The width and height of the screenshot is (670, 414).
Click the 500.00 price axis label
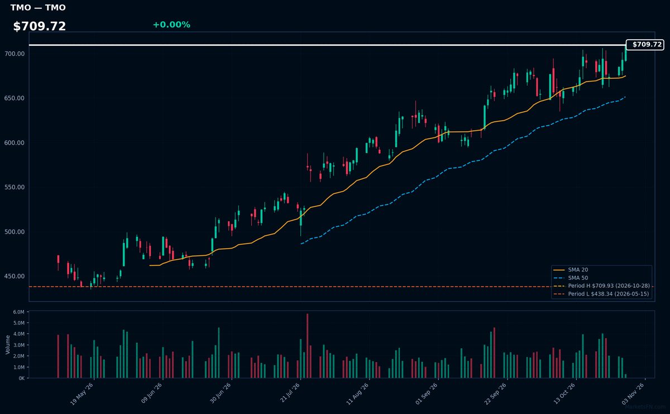15,232
